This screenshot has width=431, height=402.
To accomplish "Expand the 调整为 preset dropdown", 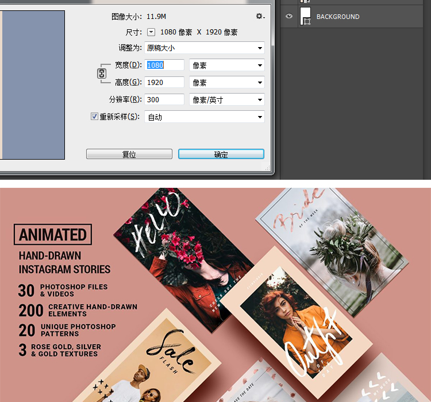I will click(x=204, y=48).
